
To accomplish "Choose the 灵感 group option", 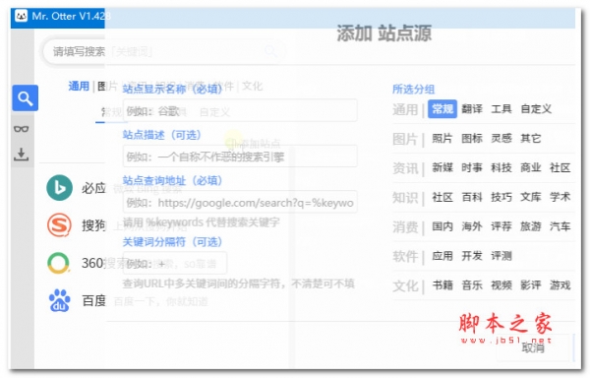I will [x=501, y=139].
